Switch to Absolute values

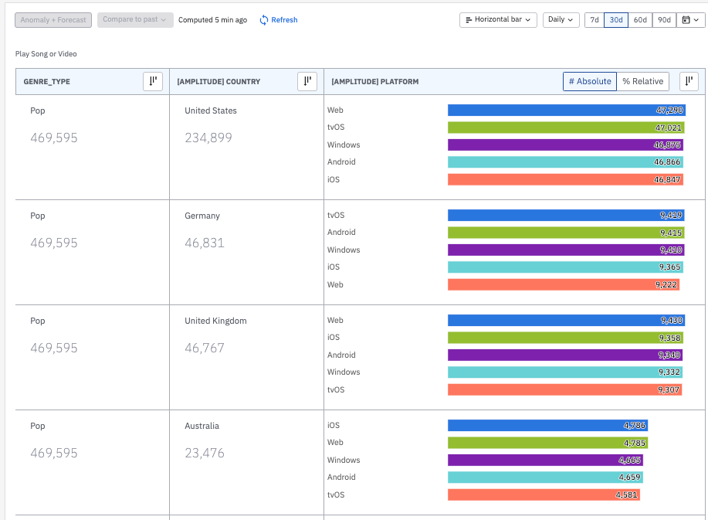590,81
